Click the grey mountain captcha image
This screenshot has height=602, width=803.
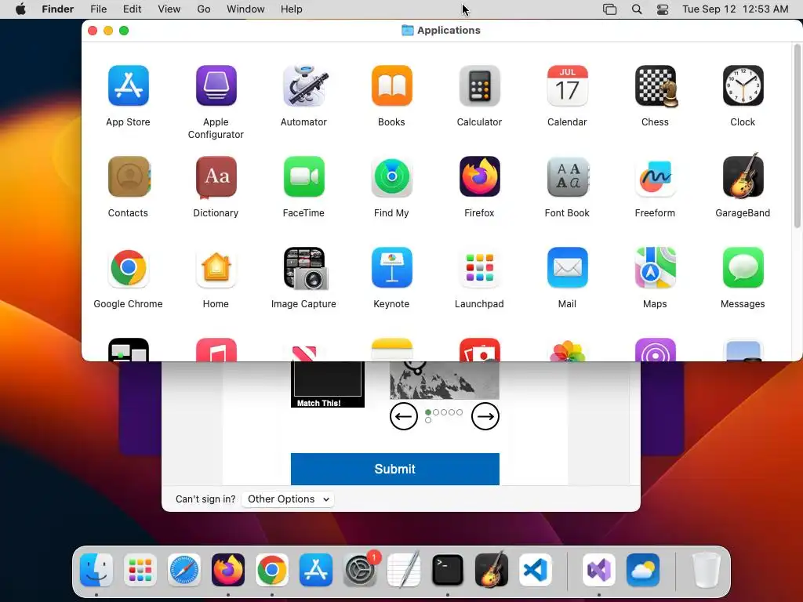[445, 380]
